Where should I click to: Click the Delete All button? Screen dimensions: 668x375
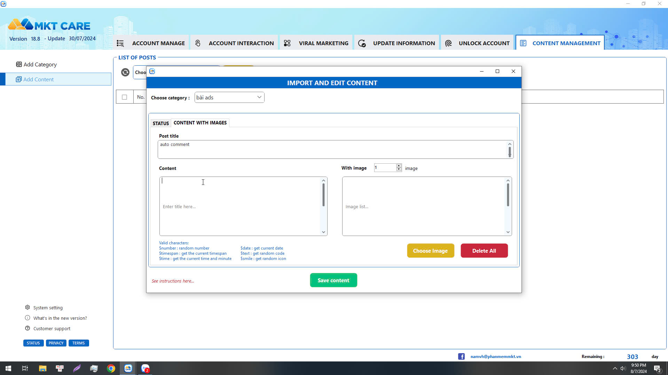[x=484, y=251]
